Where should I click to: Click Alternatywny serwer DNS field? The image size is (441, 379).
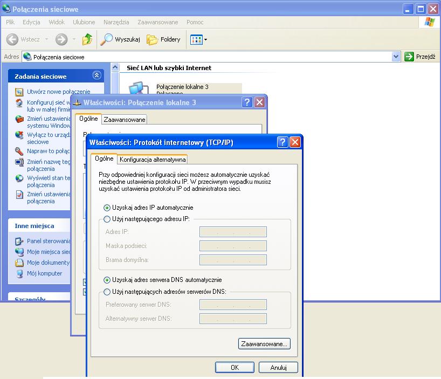233,319
